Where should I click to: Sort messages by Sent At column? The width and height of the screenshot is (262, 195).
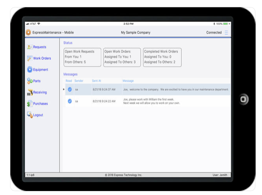pyautogui.click(x=97, y=81)
